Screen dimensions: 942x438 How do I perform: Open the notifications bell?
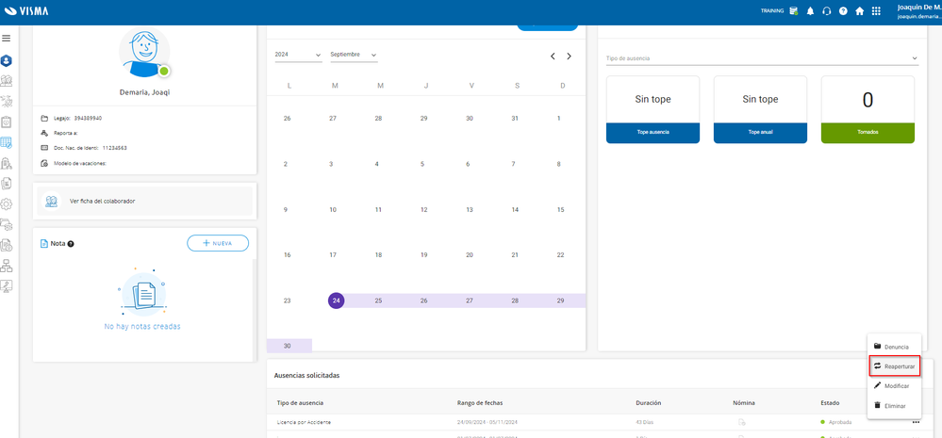coord(810,10)
